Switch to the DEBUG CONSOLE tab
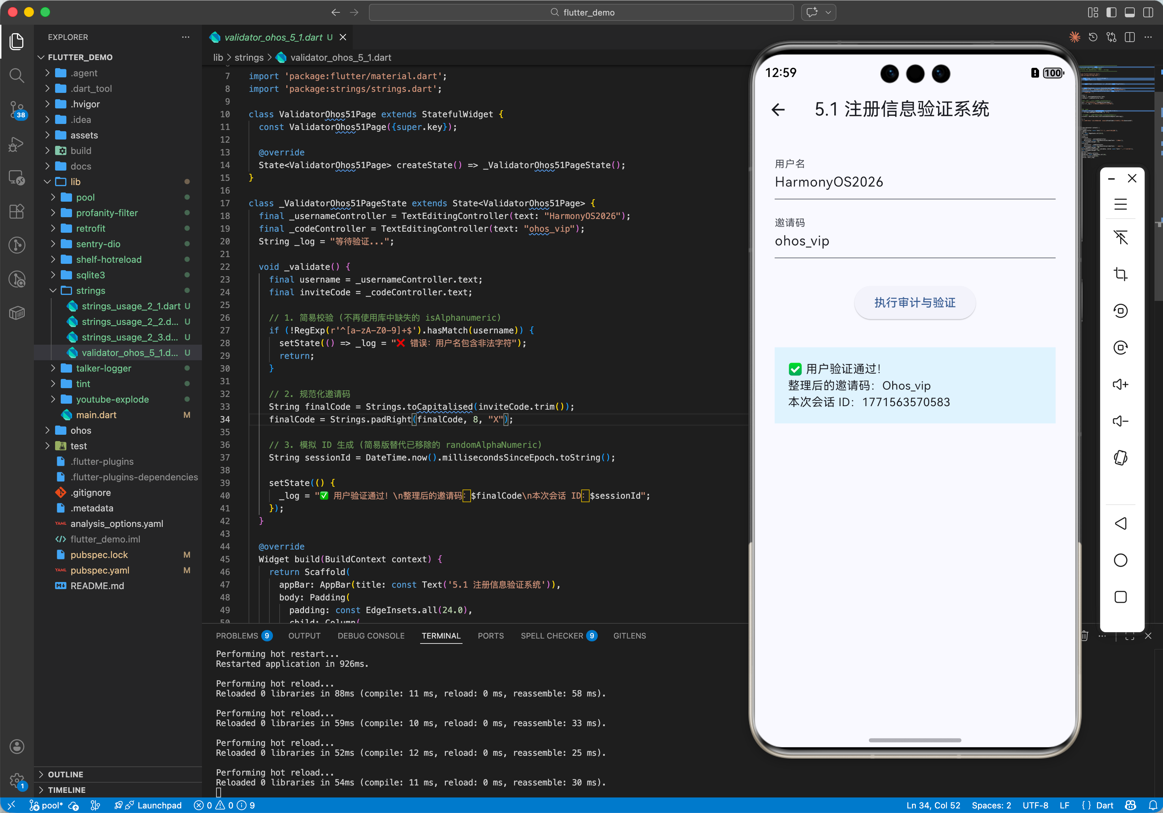Screen dimensions: 1163x813 371,636
